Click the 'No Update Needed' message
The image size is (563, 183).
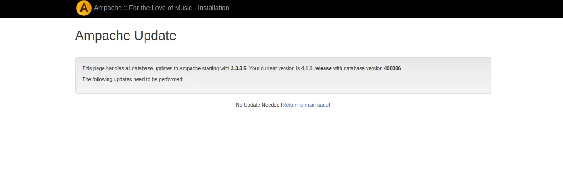258,105
